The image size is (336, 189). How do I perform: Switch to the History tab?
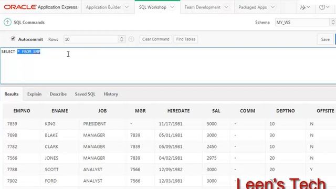[x=111, y=94]
